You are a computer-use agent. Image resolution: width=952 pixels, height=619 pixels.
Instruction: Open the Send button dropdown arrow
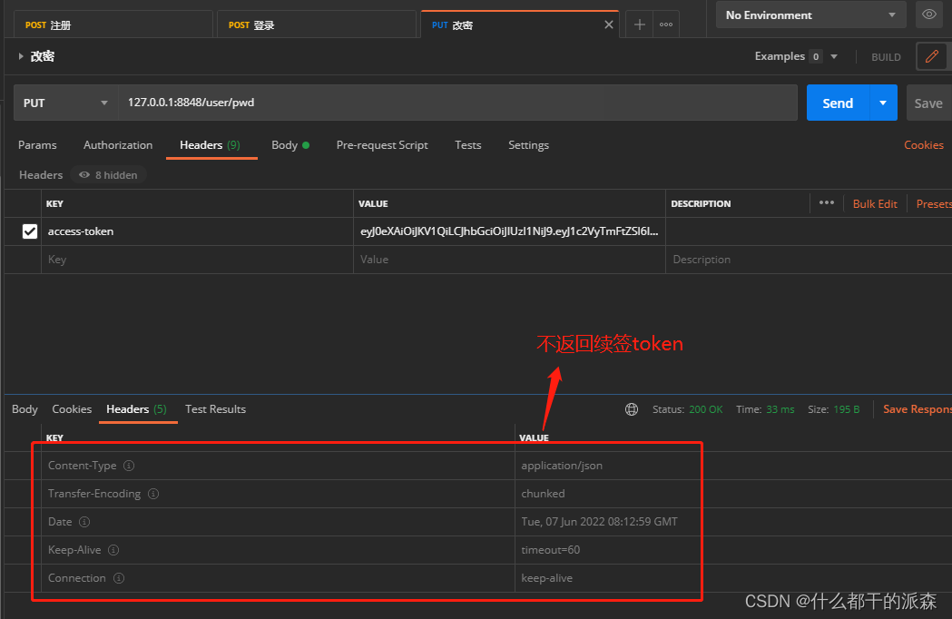tap(883, 103)
